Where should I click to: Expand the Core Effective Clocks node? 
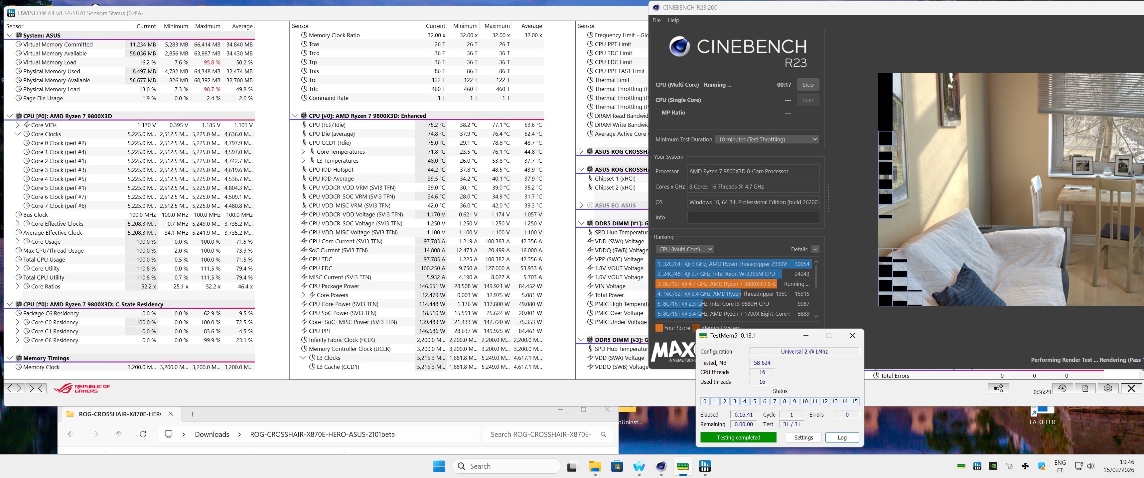[18, 223]
